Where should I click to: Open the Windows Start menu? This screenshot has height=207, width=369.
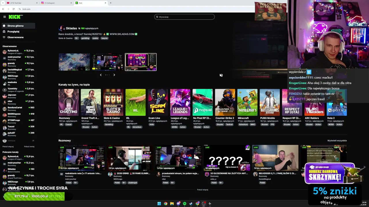pos(159,204)
